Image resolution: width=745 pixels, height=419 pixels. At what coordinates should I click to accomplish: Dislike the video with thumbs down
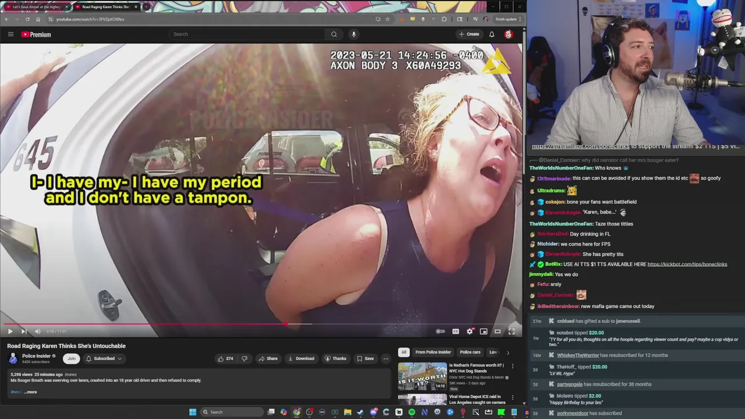[244, 358]
